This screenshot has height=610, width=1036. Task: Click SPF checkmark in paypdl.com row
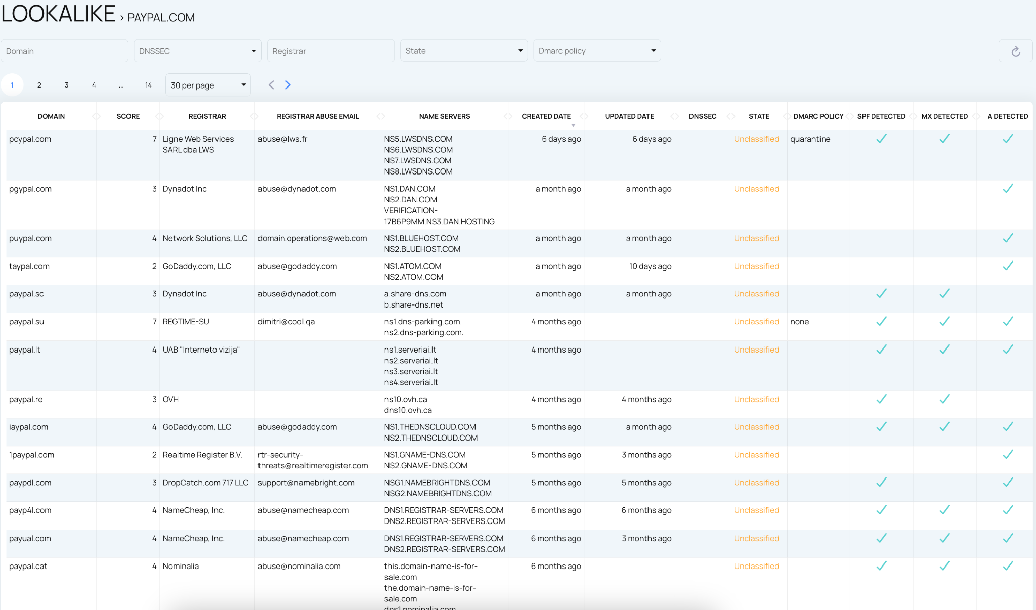[881, 482]
